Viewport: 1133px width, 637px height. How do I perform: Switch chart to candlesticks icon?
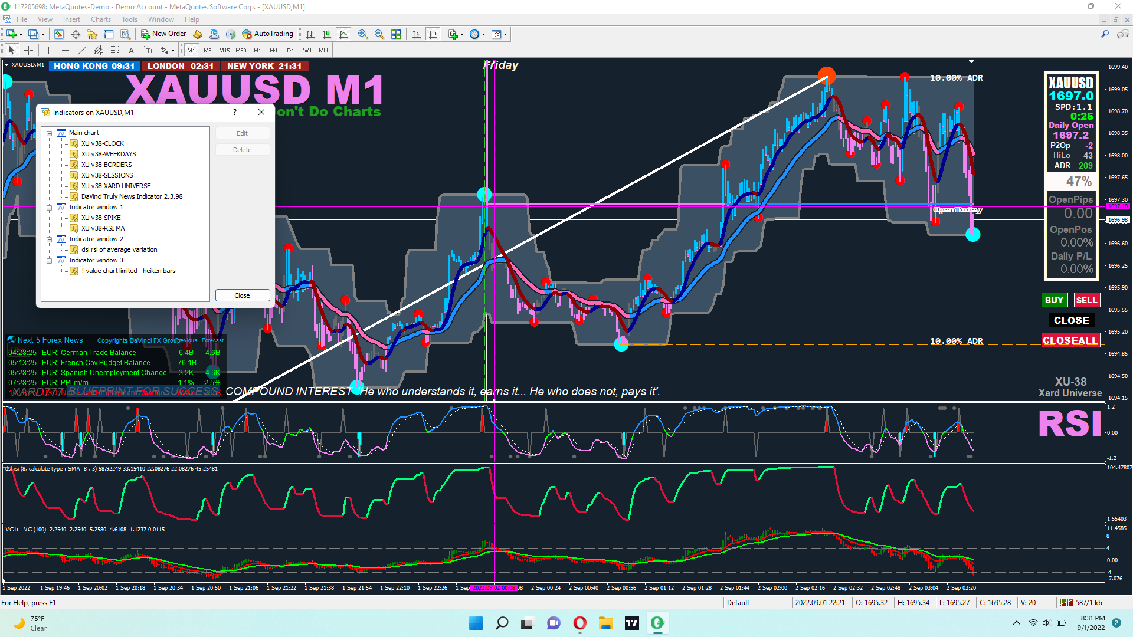point(327,34)
